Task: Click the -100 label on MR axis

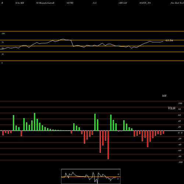Action: (x=180, y=162)
